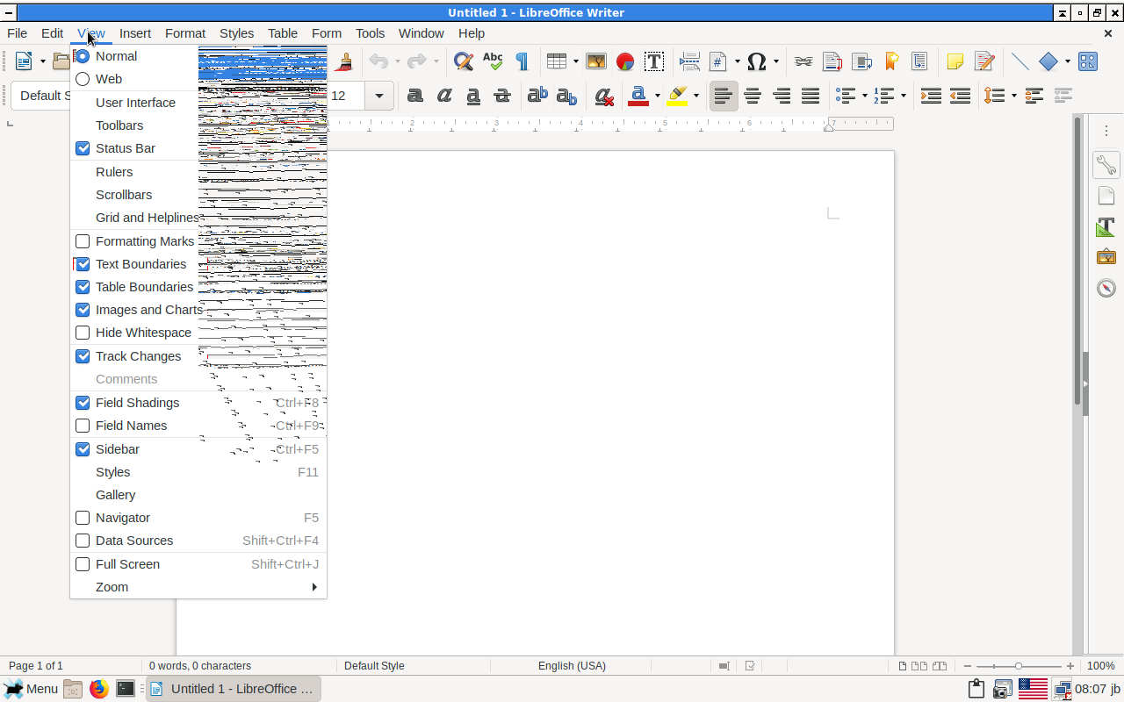Launch Firefox from taskbar
The height and width of the screenshot is (702, 1124).
click(98, 689)
